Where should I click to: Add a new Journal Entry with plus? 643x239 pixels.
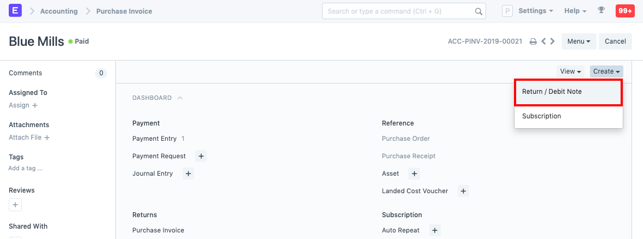pyautogui.click(x=188, y=174)
